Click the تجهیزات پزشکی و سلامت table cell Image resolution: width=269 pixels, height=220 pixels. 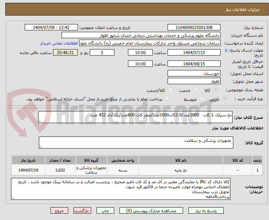coord(91,170)
